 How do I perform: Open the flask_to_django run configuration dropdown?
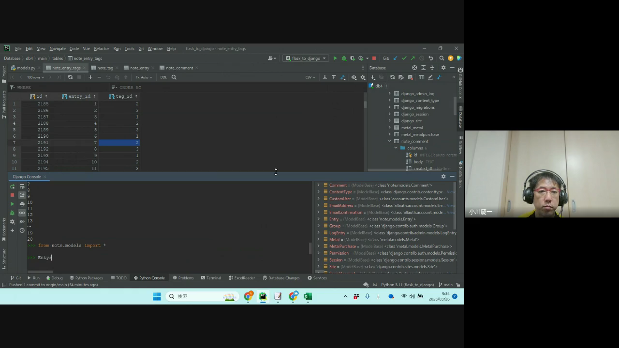point(306,58)
